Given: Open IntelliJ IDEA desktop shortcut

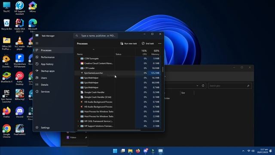Looking at the screenshot, I should click(x=20, y=26).
